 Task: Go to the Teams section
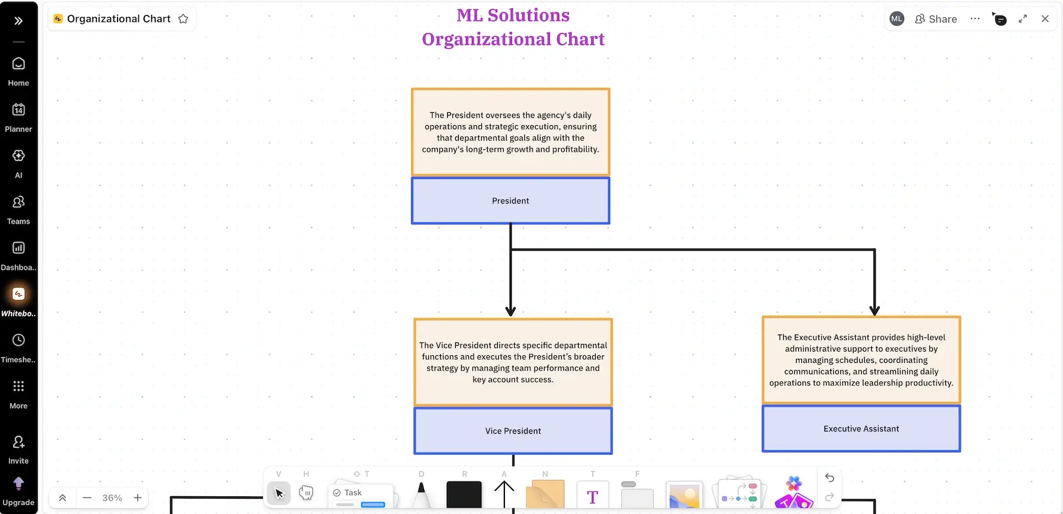click(x=18, y=210)
